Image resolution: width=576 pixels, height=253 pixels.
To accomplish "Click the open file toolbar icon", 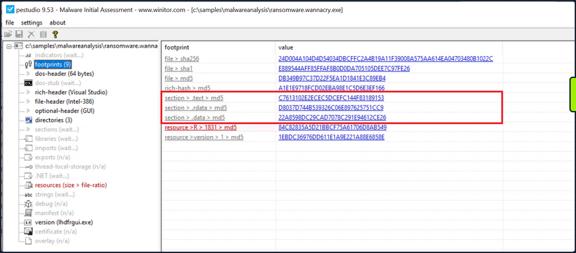I will pos(8,34).
